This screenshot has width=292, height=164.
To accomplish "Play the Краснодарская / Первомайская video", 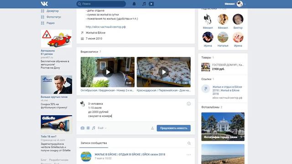I will tap(163, 72).
